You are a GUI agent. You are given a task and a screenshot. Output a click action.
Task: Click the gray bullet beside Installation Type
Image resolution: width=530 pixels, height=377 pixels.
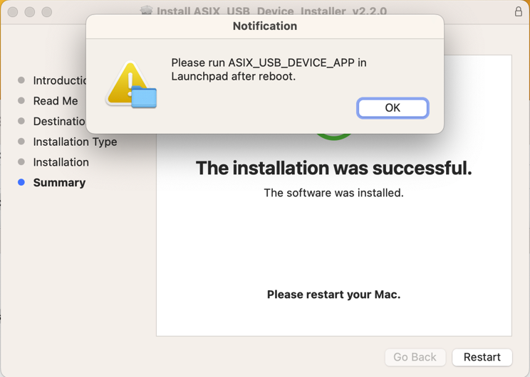click(x=21, y=142)
